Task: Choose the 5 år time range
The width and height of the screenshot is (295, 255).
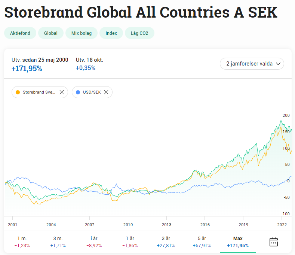Action: (202, 242)
